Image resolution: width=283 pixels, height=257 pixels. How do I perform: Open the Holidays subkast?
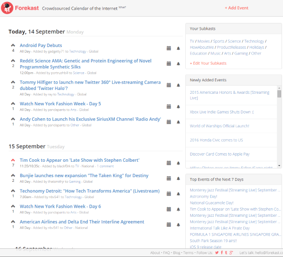(x=257, y=47)
